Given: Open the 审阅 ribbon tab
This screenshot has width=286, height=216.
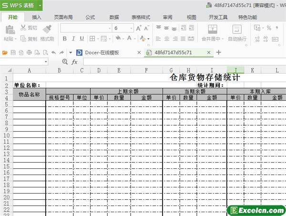Looking at the screenshot, I should [167, 17].
